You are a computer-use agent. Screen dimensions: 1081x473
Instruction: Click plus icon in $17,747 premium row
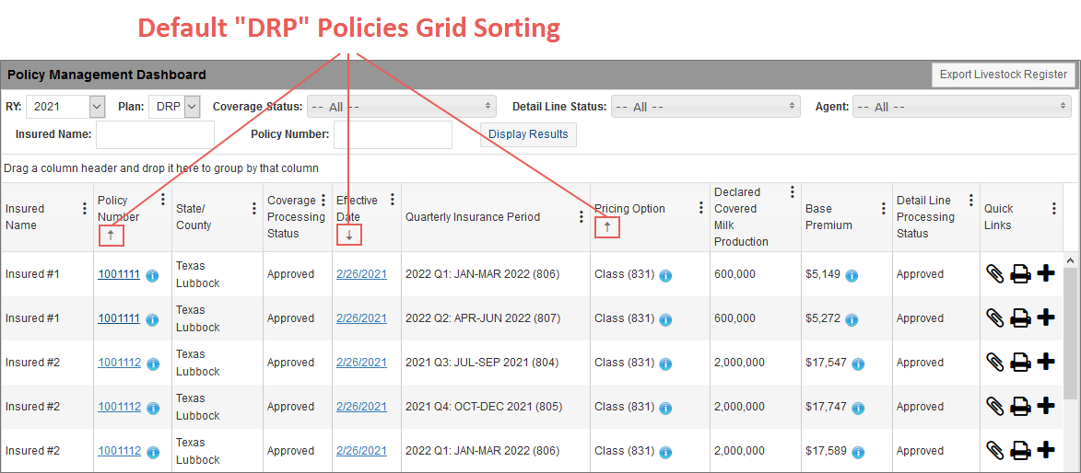click(x=1046, y=406)
